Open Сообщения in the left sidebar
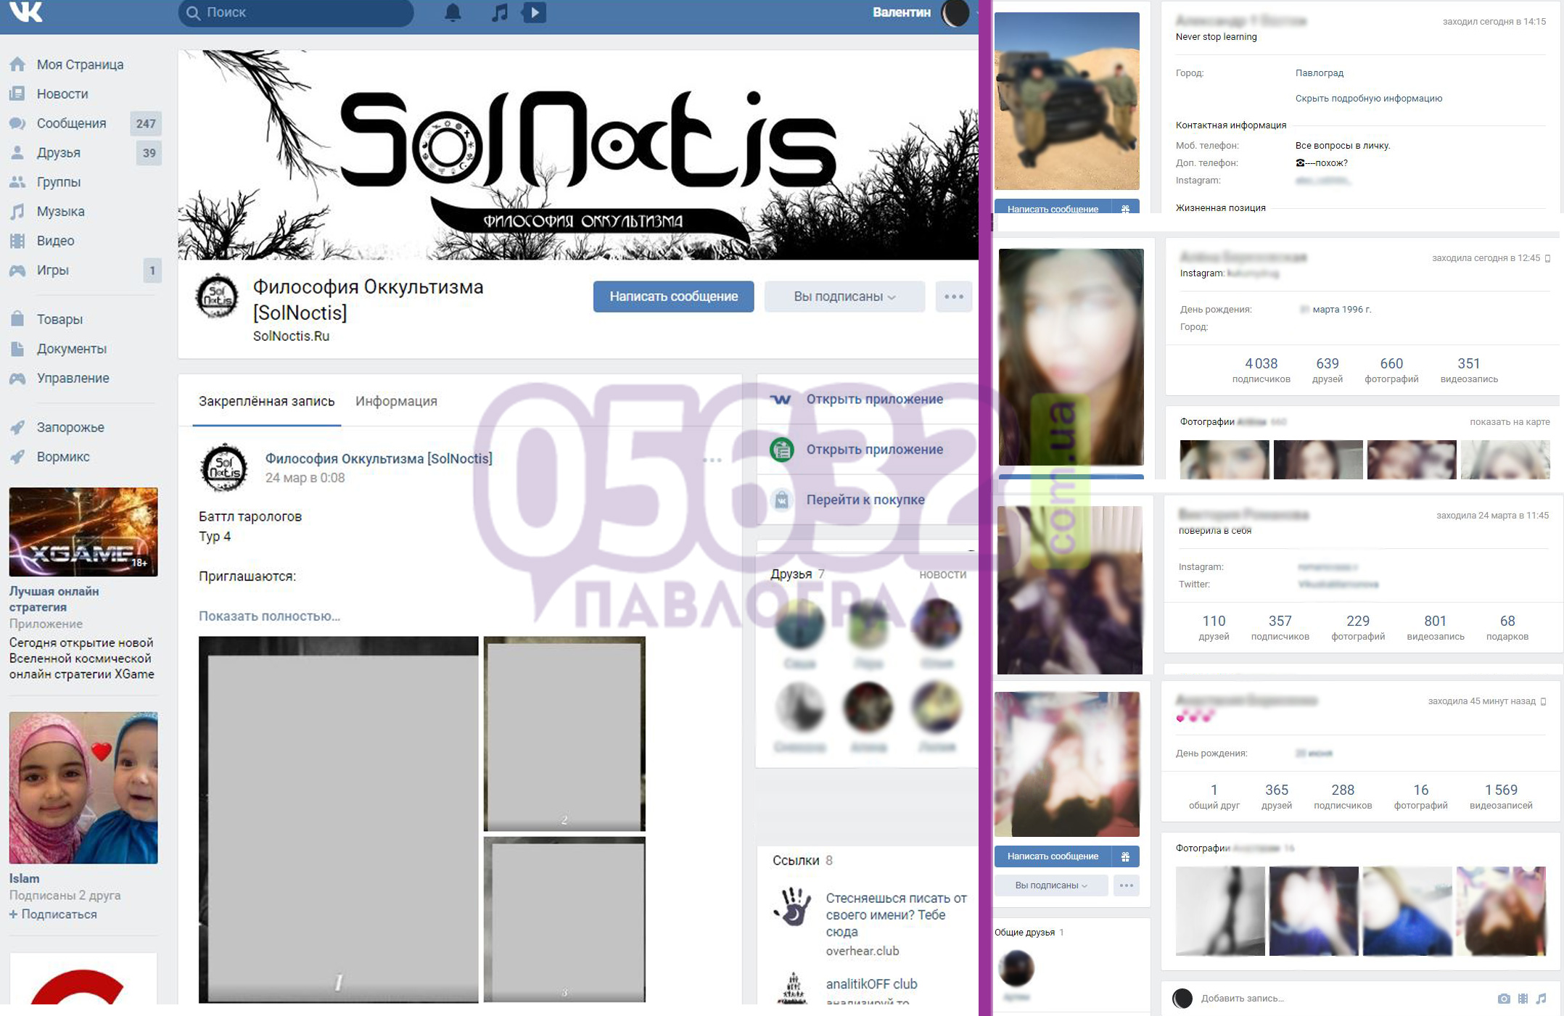 (71, 123)
